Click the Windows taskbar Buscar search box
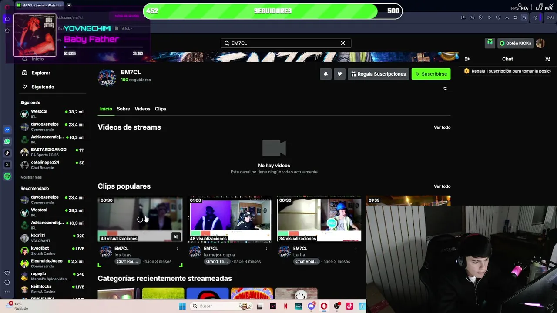Screen dimensions: 557x313 tap(222, 306)
